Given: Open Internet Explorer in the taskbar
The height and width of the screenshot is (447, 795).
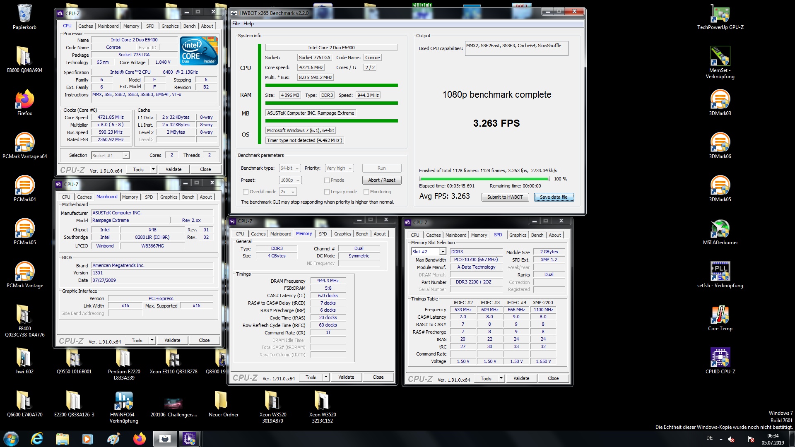Looking at the screenshot, I should (x=37, y=439).
